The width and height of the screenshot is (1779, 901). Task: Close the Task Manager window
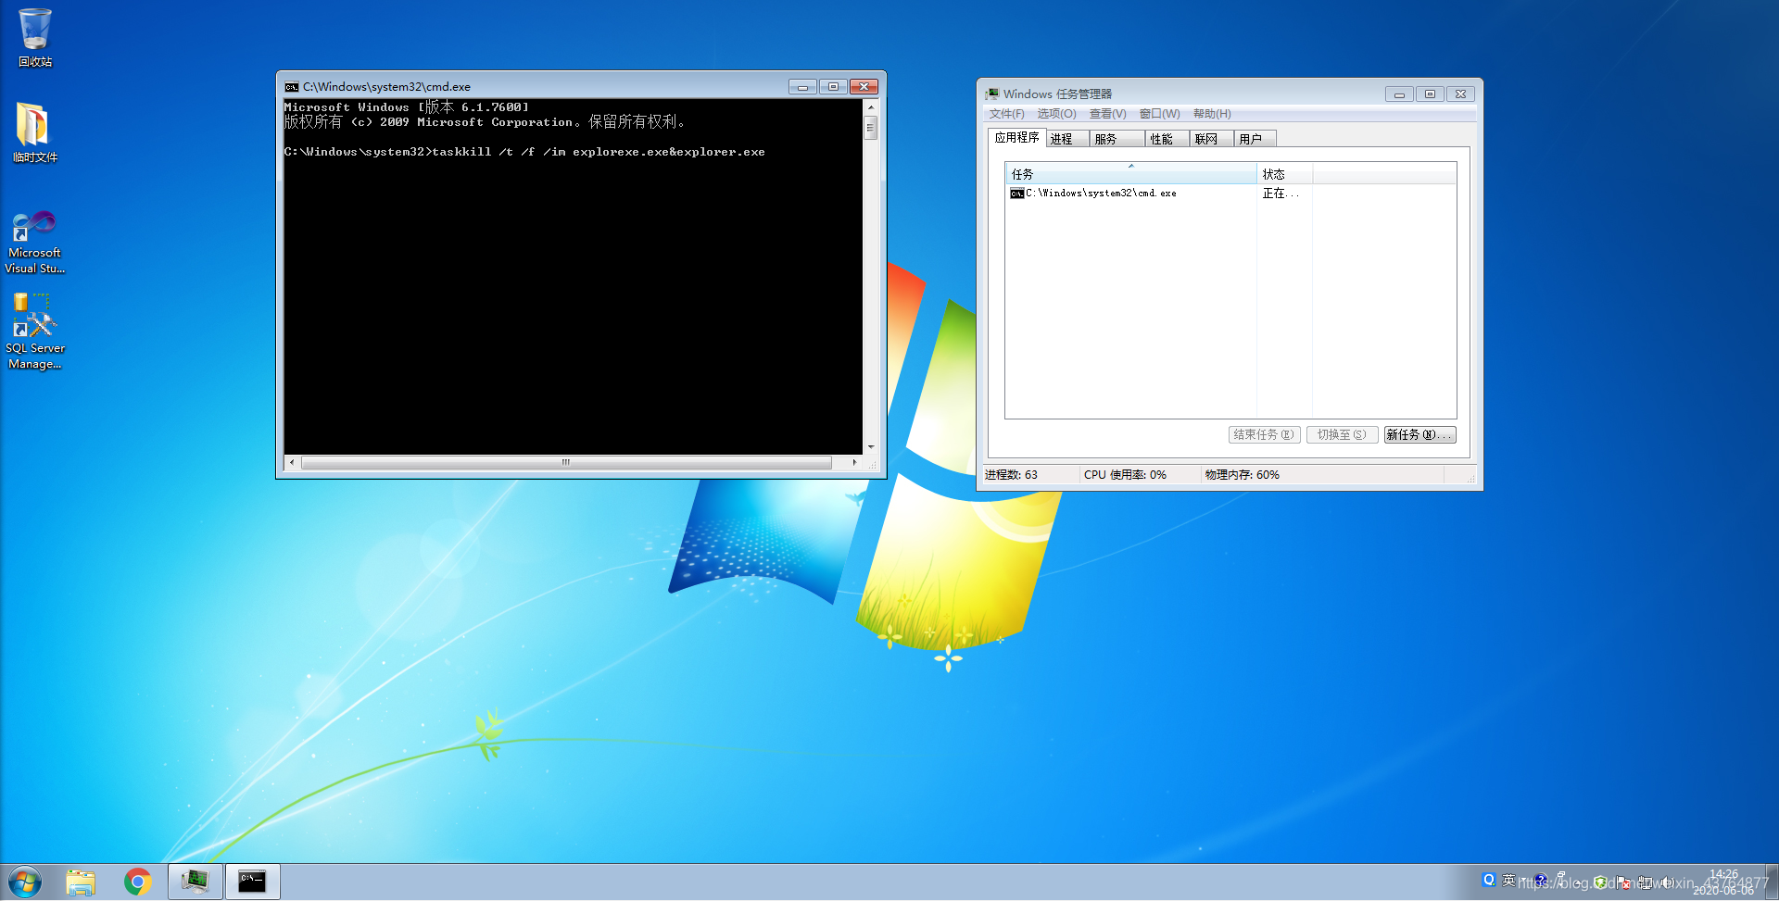coord(1460,94)
